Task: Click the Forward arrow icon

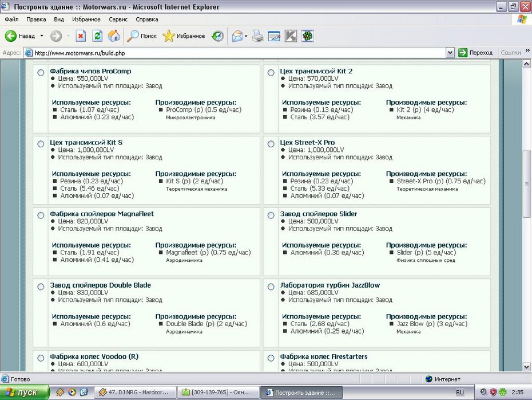Action: coord(56,36)
